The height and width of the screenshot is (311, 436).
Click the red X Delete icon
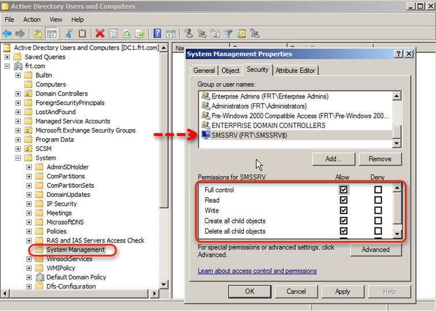(100, 33)
